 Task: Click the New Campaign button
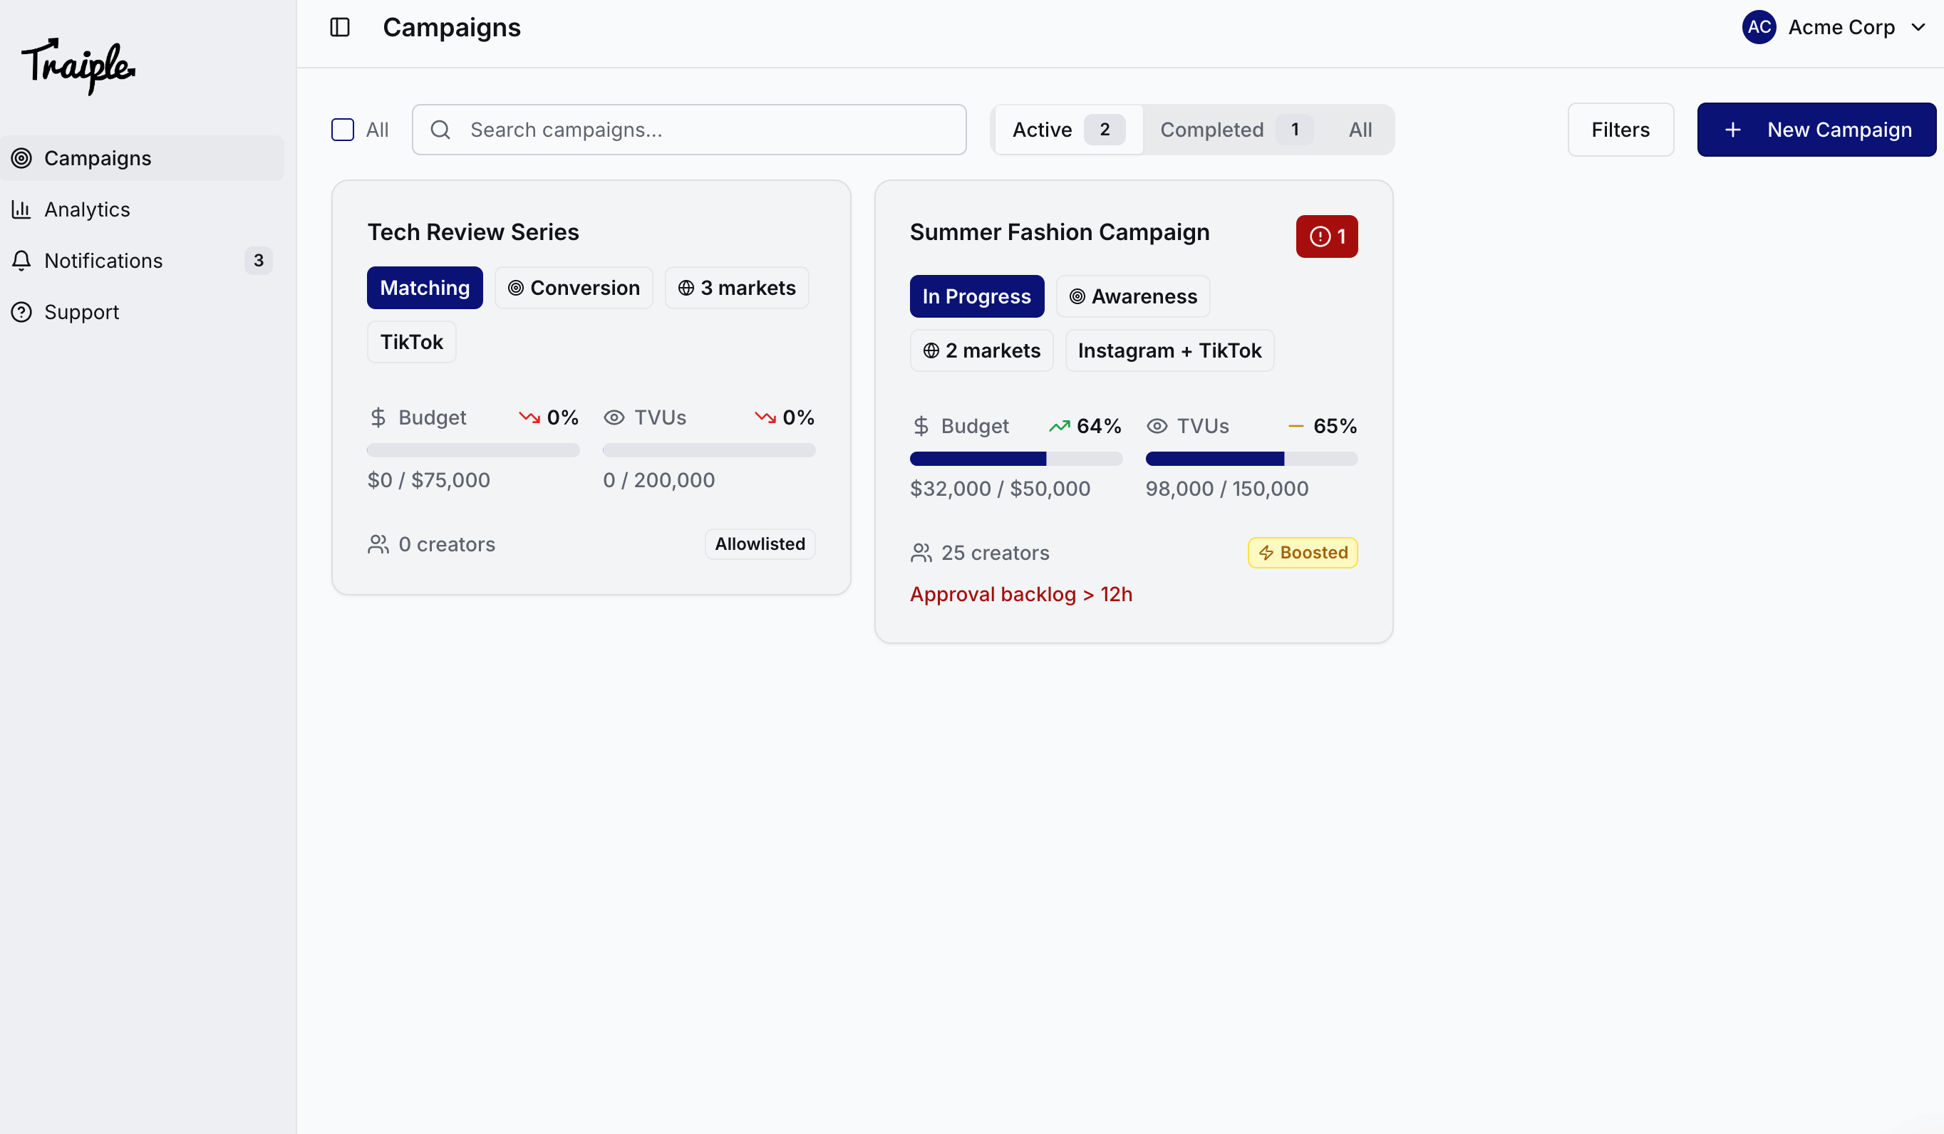[1816, 130]
